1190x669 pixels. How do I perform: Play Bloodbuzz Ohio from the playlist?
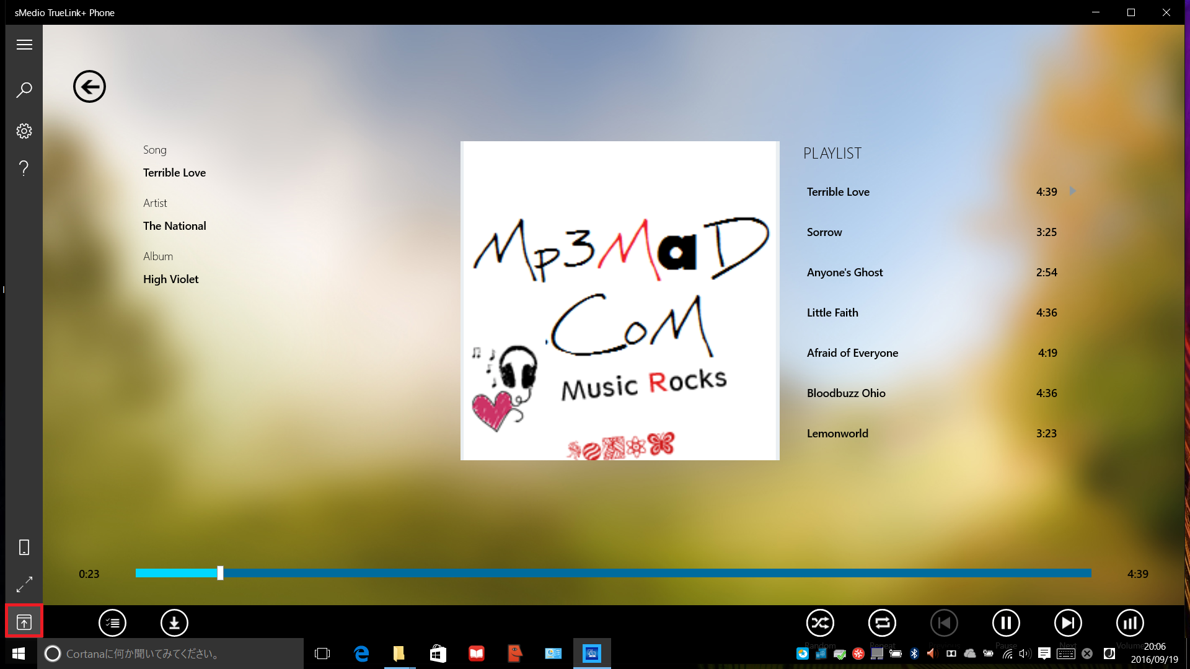(932, 393)
